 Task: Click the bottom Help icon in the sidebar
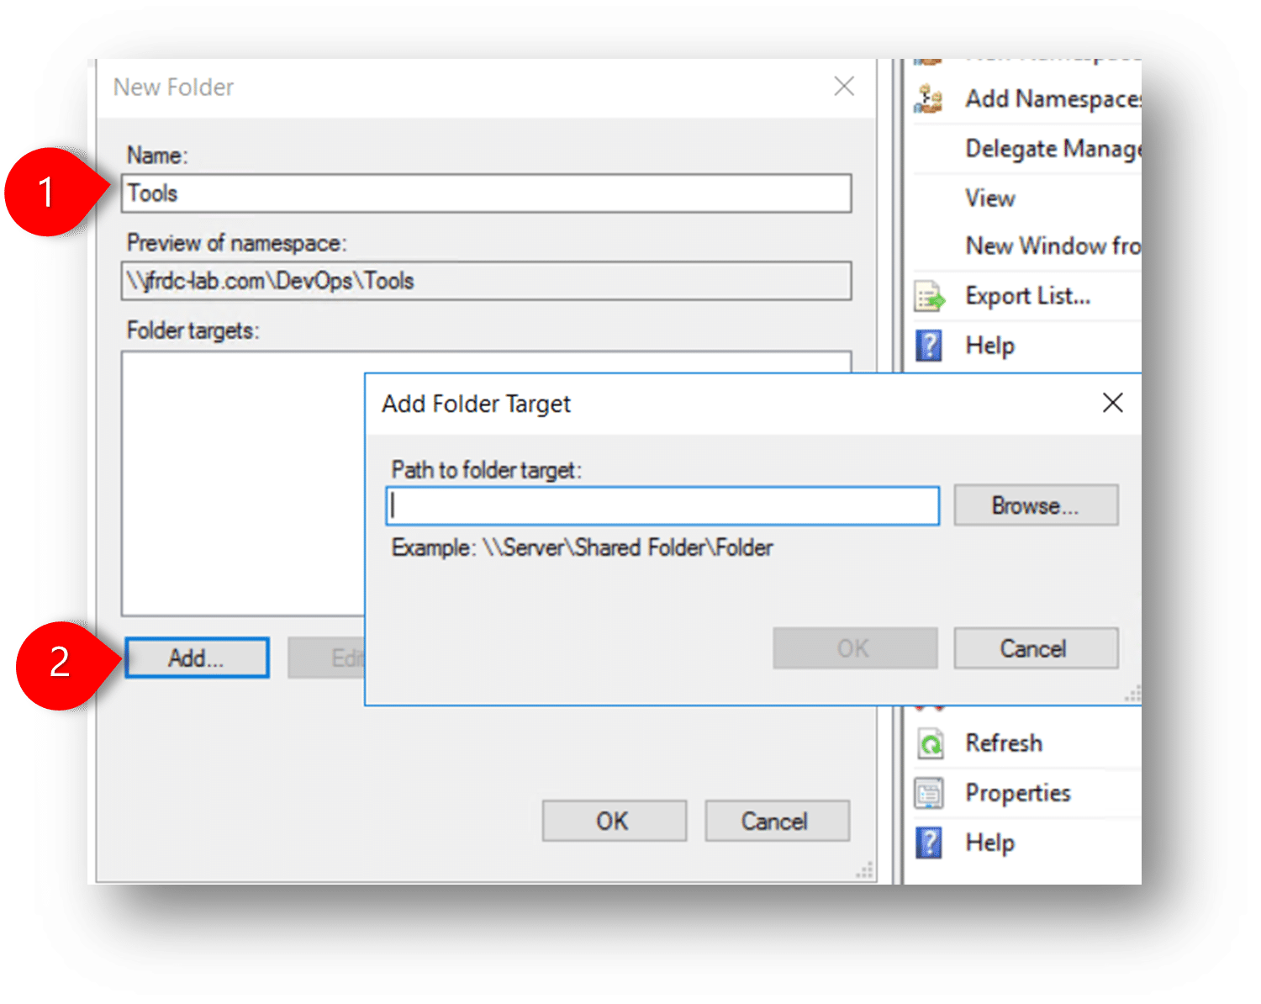tap(928, 842)
